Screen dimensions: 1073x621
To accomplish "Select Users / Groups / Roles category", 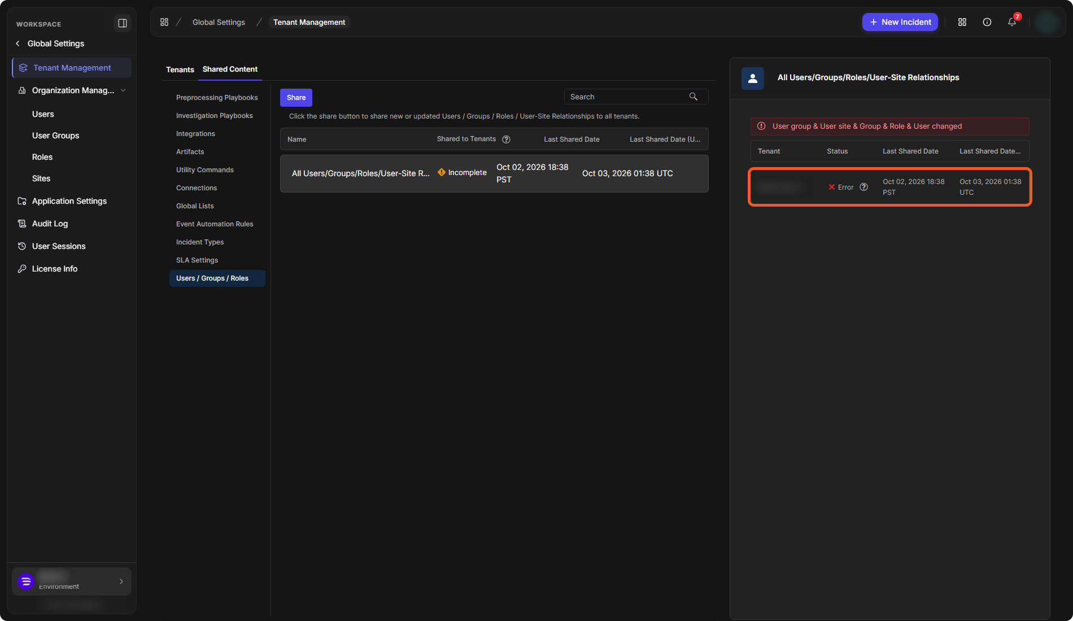I will coord(217,278).
